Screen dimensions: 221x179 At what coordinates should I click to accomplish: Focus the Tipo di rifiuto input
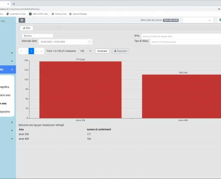click(186, 42)
